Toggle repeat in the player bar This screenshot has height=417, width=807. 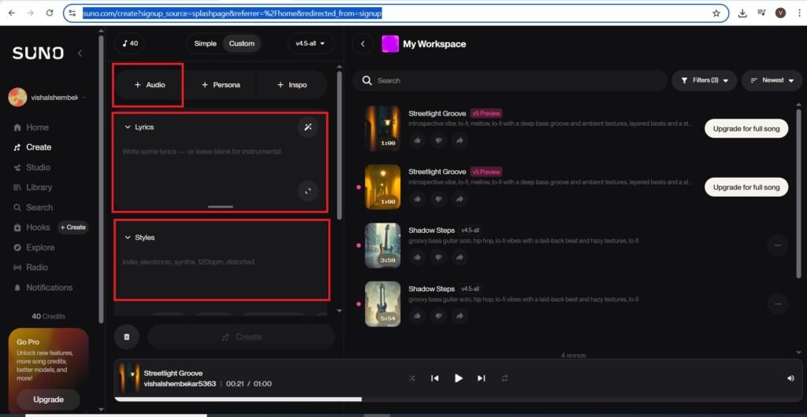[505, 378]
